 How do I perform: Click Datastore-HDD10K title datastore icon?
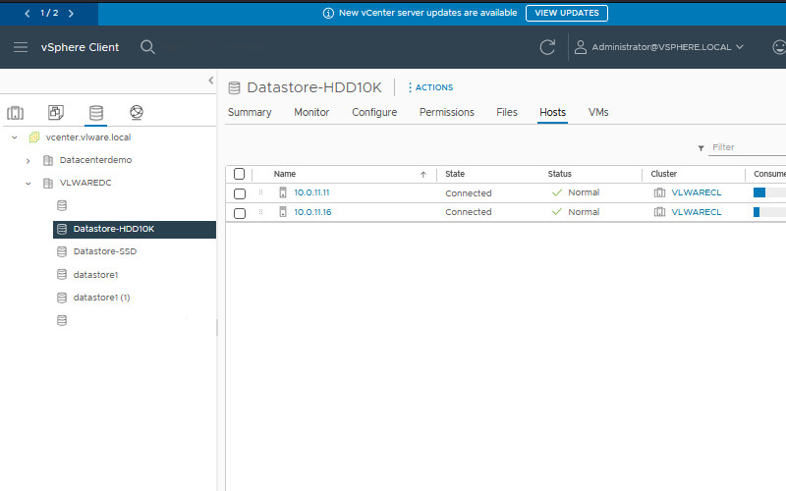click(x=234, y=87)
